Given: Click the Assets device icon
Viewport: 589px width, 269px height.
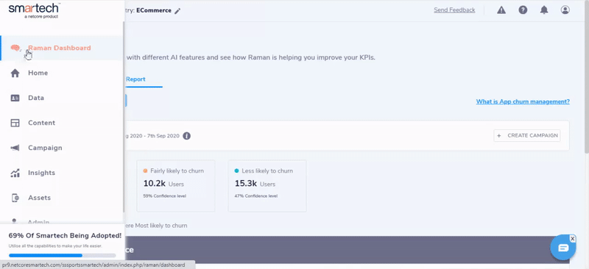Looking at the screenshot, I should pyautogui.click(x=15, y=198).
